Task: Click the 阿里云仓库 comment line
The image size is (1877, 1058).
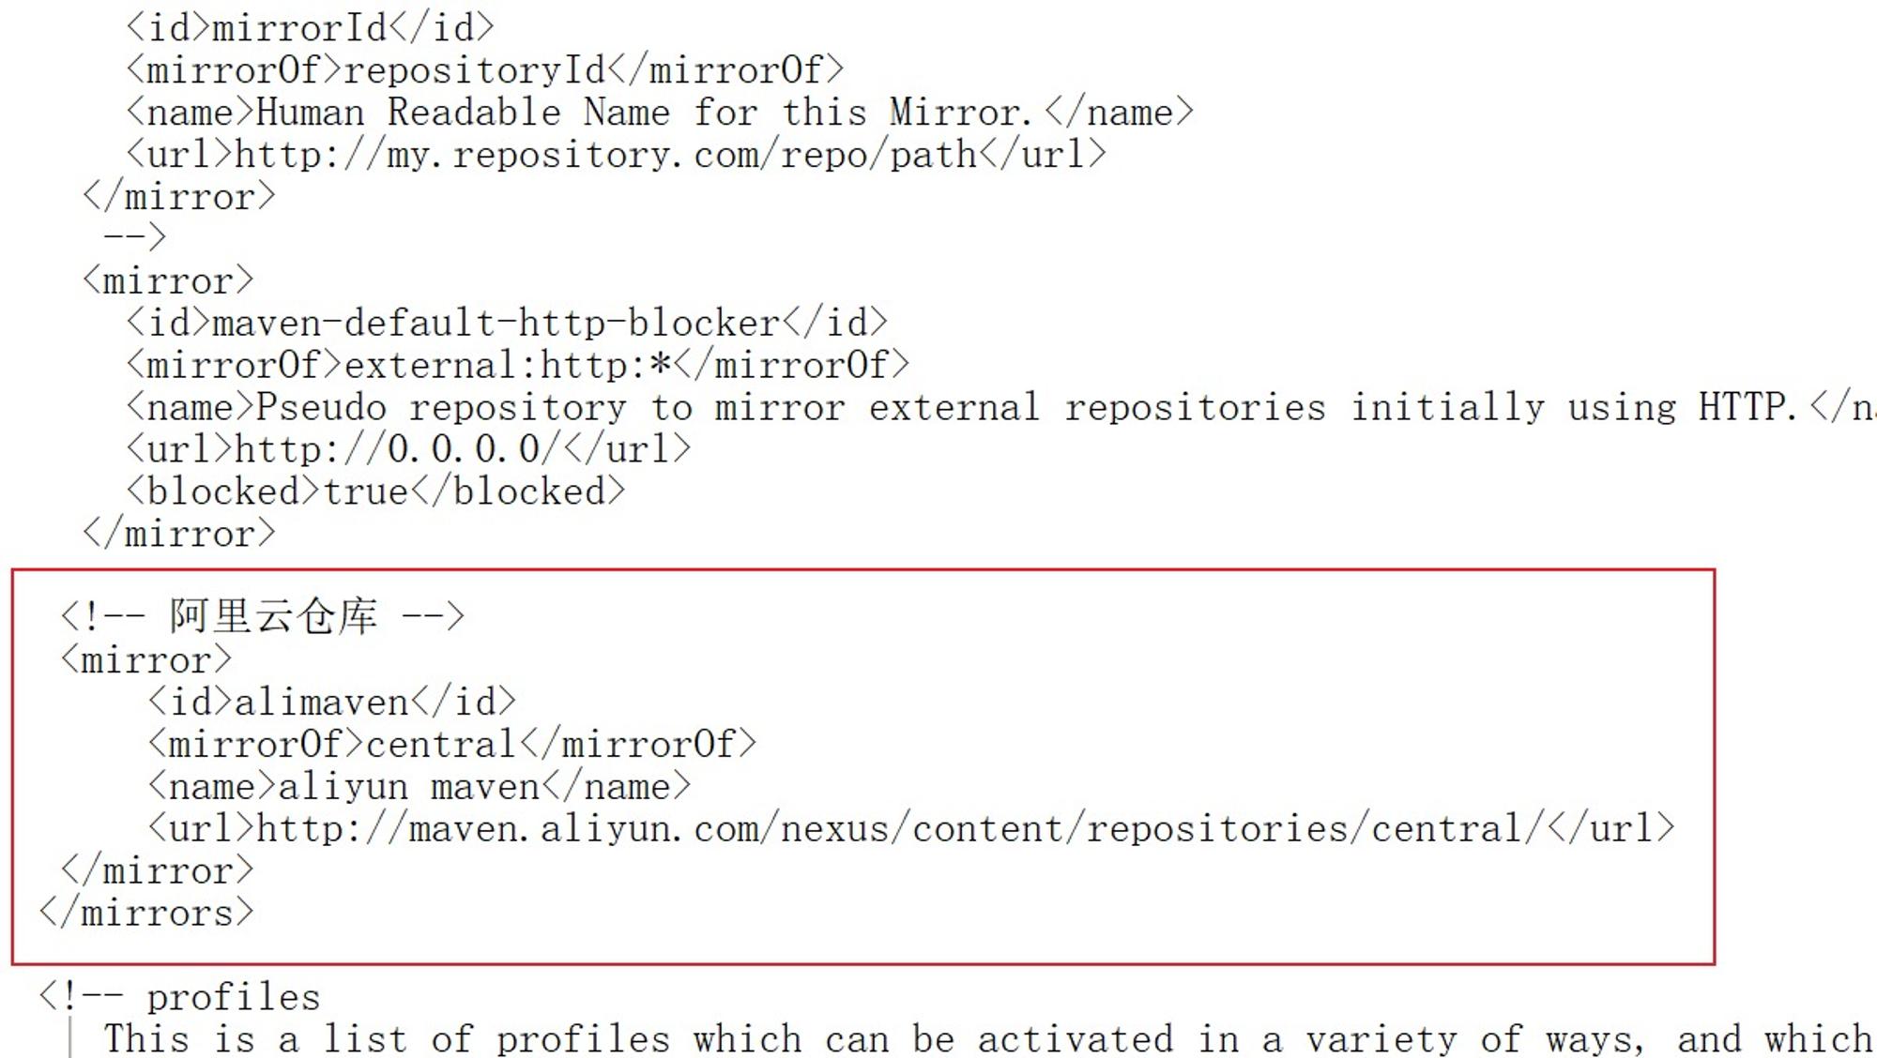Action: point(262,617)
